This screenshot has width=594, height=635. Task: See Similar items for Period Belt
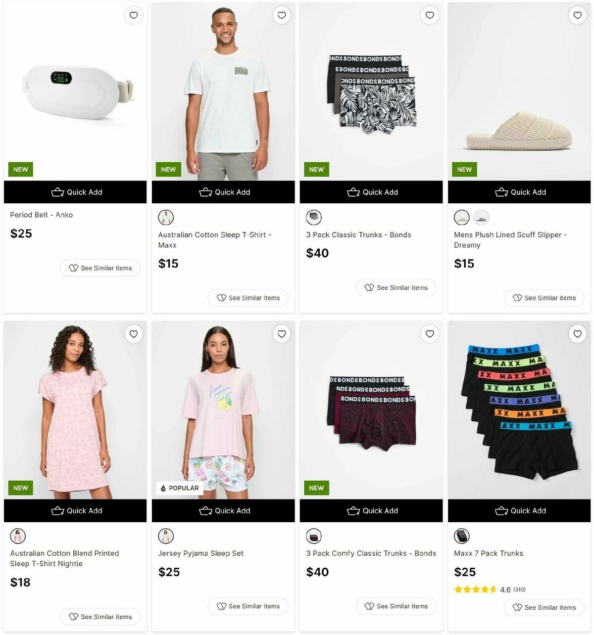(x=100, y=268)
